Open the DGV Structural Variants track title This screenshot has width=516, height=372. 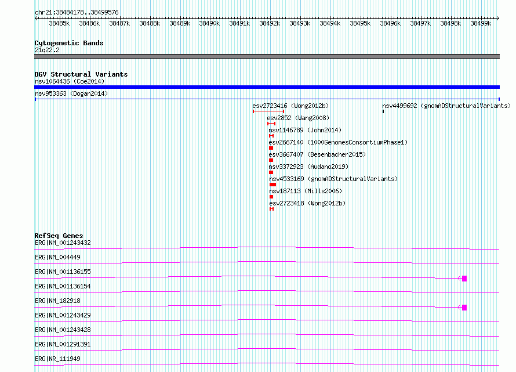pyautogui.click(x=81, y=74)
